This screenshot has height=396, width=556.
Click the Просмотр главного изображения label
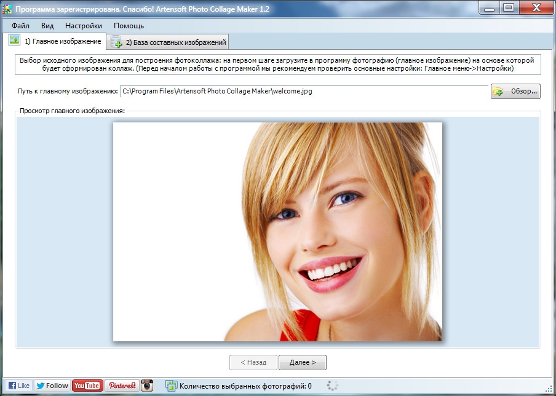pos(73,111)
